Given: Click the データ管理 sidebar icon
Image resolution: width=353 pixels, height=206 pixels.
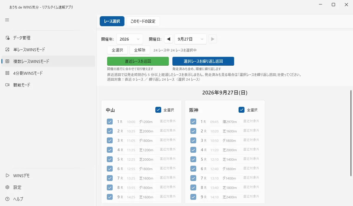Looking at the screenshot, I should tap(7, 38).
